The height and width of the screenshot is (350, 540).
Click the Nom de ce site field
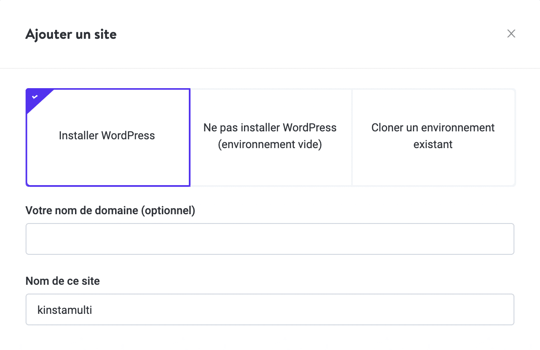270,309
